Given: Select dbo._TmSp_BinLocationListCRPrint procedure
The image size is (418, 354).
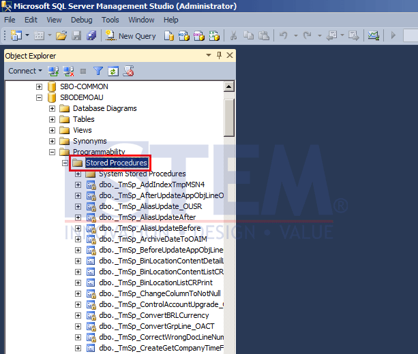Looking at the screenshot, I should [x=155, y=283].
